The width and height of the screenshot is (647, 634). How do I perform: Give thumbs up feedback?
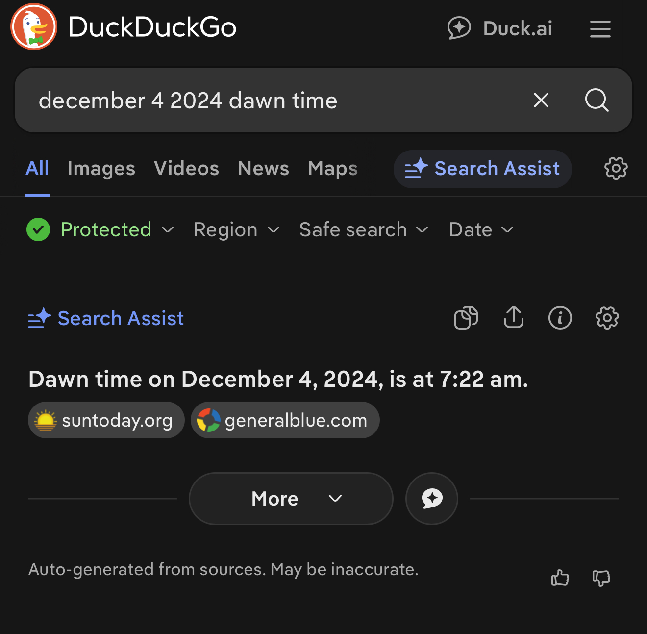[560, 578]
